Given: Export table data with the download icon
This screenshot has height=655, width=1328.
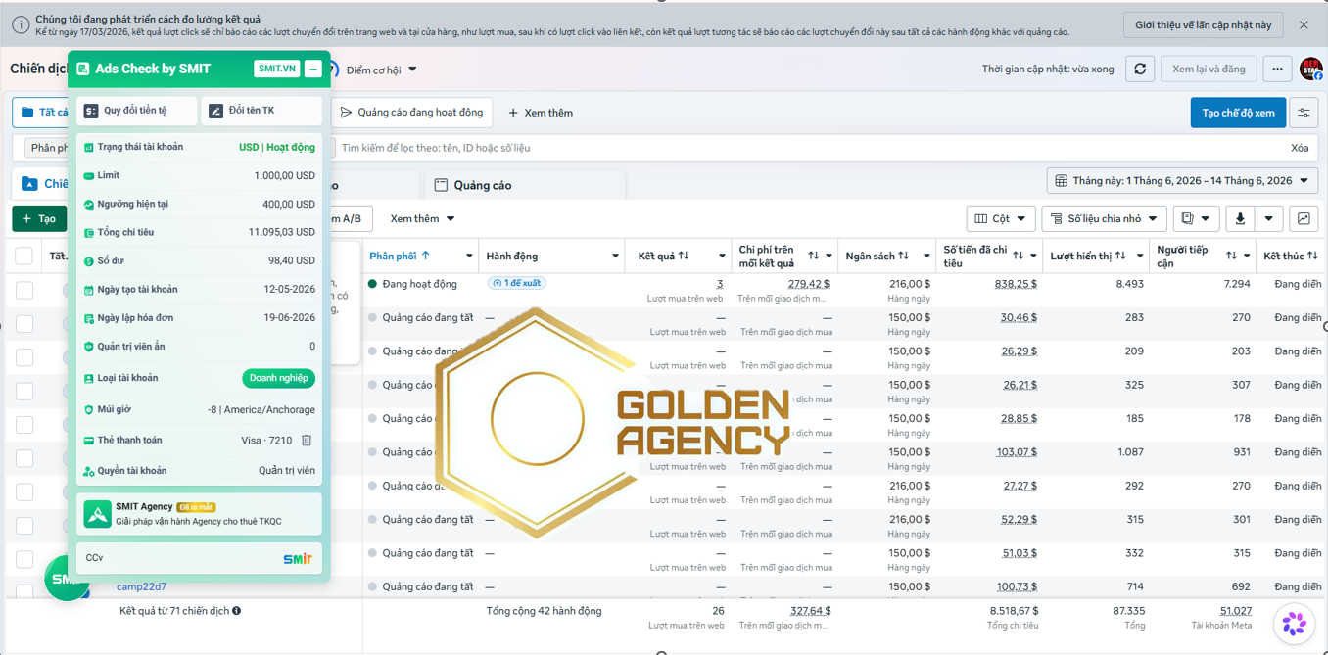Looking at the screenshot, I should 1240,218.
